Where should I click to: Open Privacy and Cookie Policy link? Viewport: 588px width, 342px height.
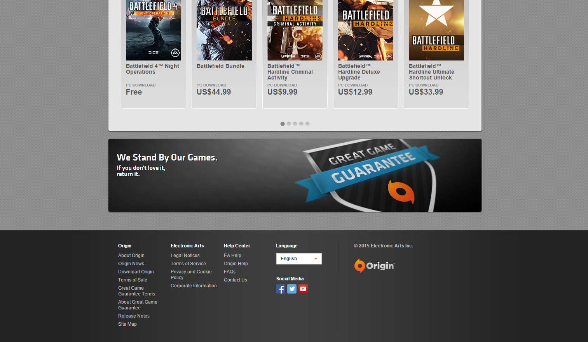pos(191,275)
